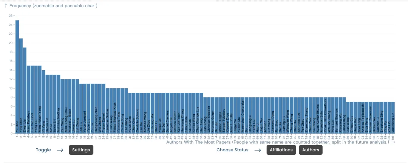Open the Settings toggle button
Viewport: 408px width, 163px height.
pyautogui.click(x=81, y=150)
